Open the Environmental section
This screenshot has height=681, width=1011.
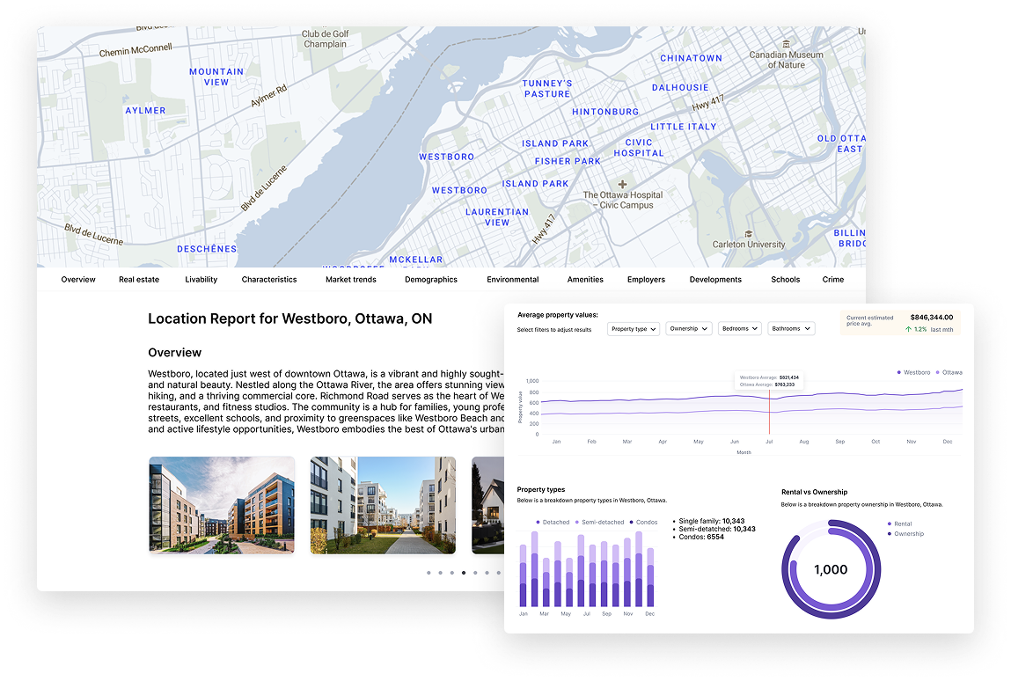512,279
